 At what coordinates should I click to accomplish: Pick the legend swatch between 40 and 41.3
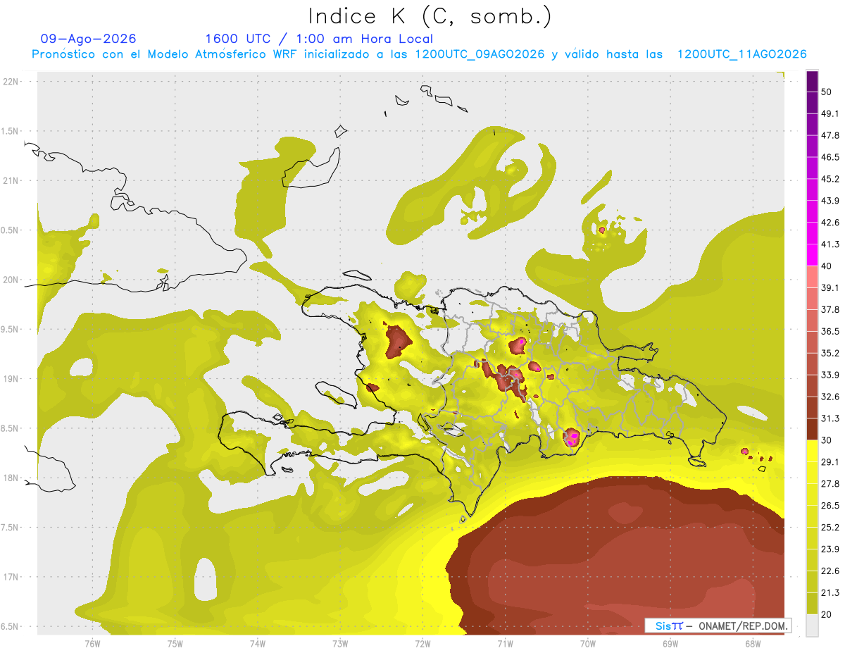(812, 255)
